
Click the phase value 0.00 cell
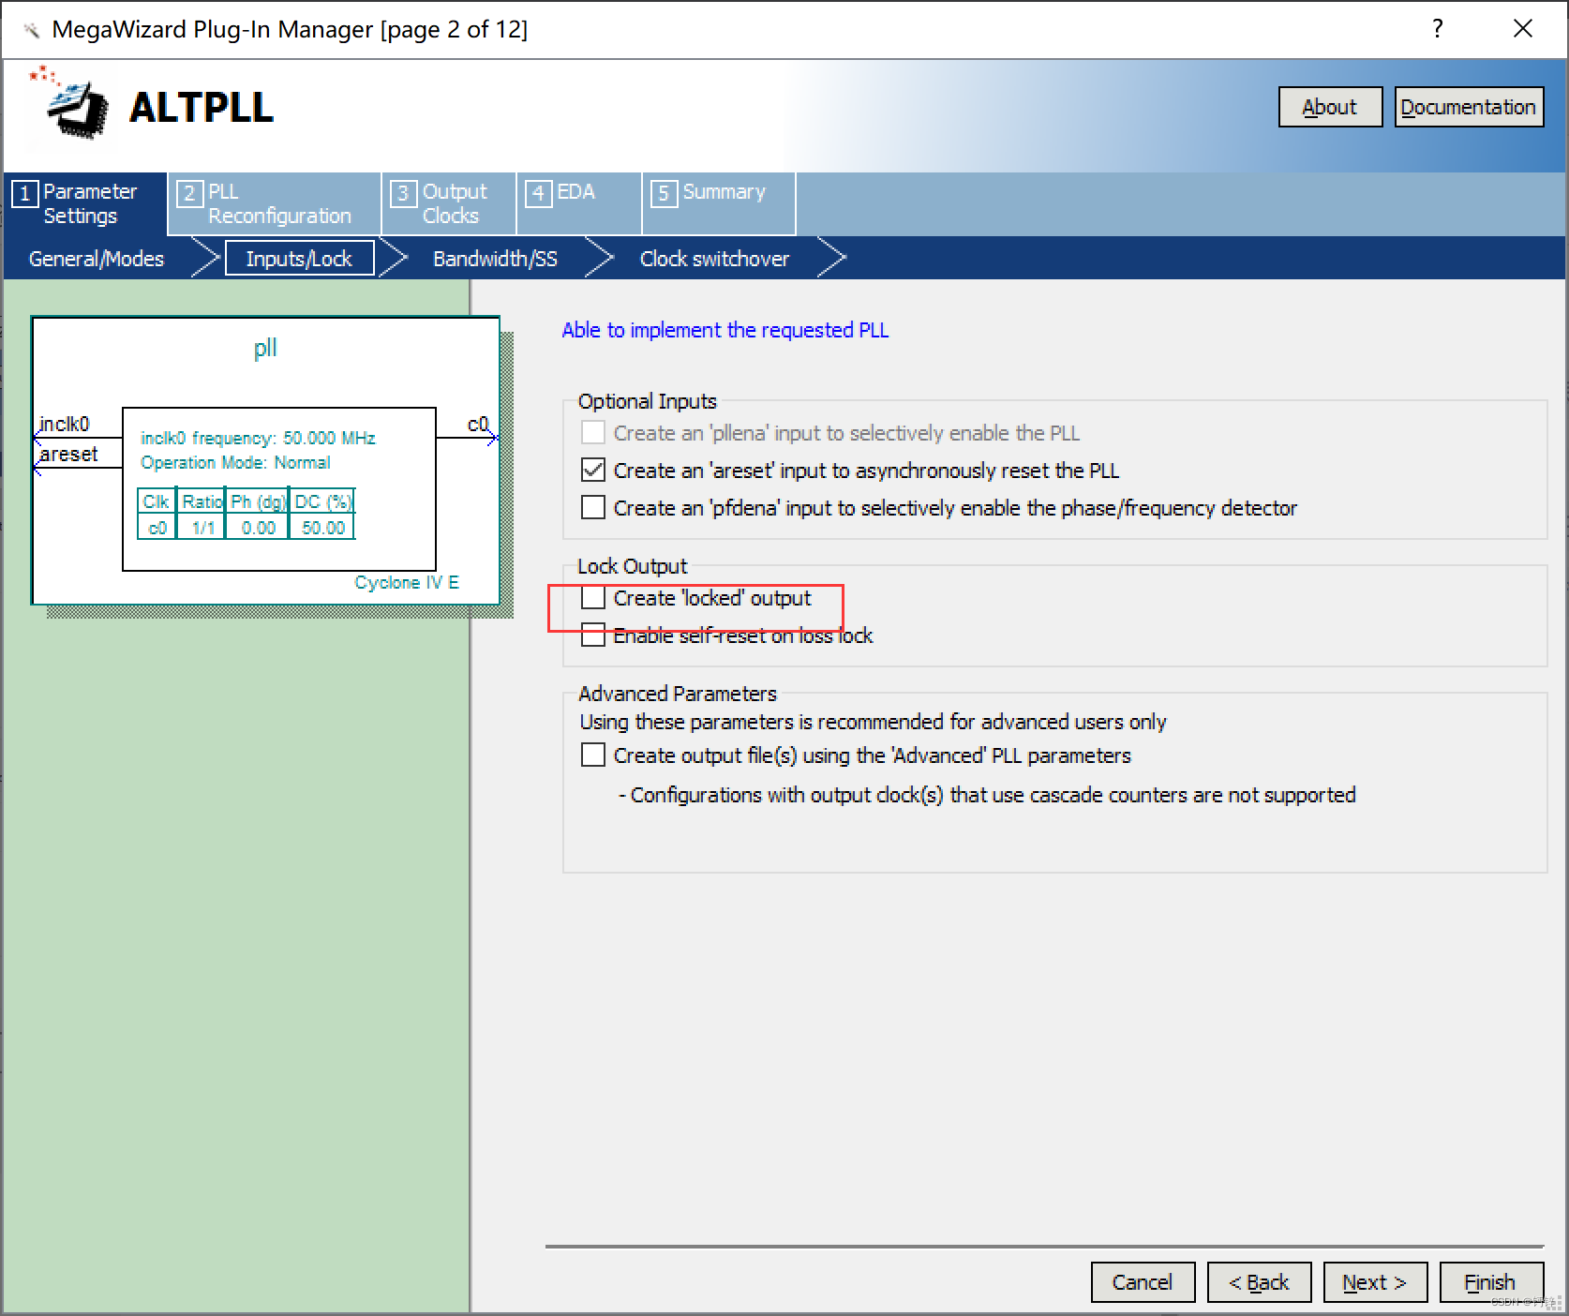point(258,528)
